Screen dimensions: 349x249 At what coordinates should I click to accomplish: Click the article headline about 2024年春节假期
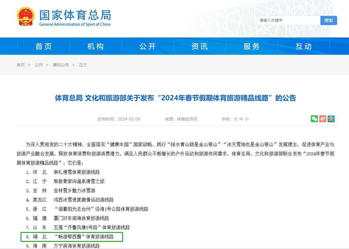pyautogui.click(x=175, y=98)
